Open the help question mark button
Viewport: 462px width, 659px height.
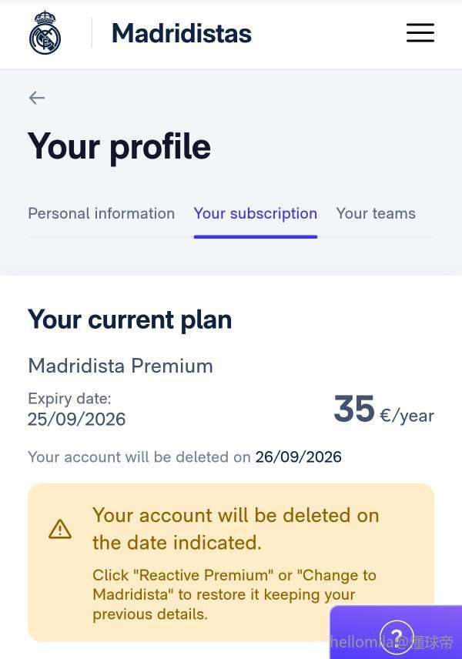[x=397, y=636]
